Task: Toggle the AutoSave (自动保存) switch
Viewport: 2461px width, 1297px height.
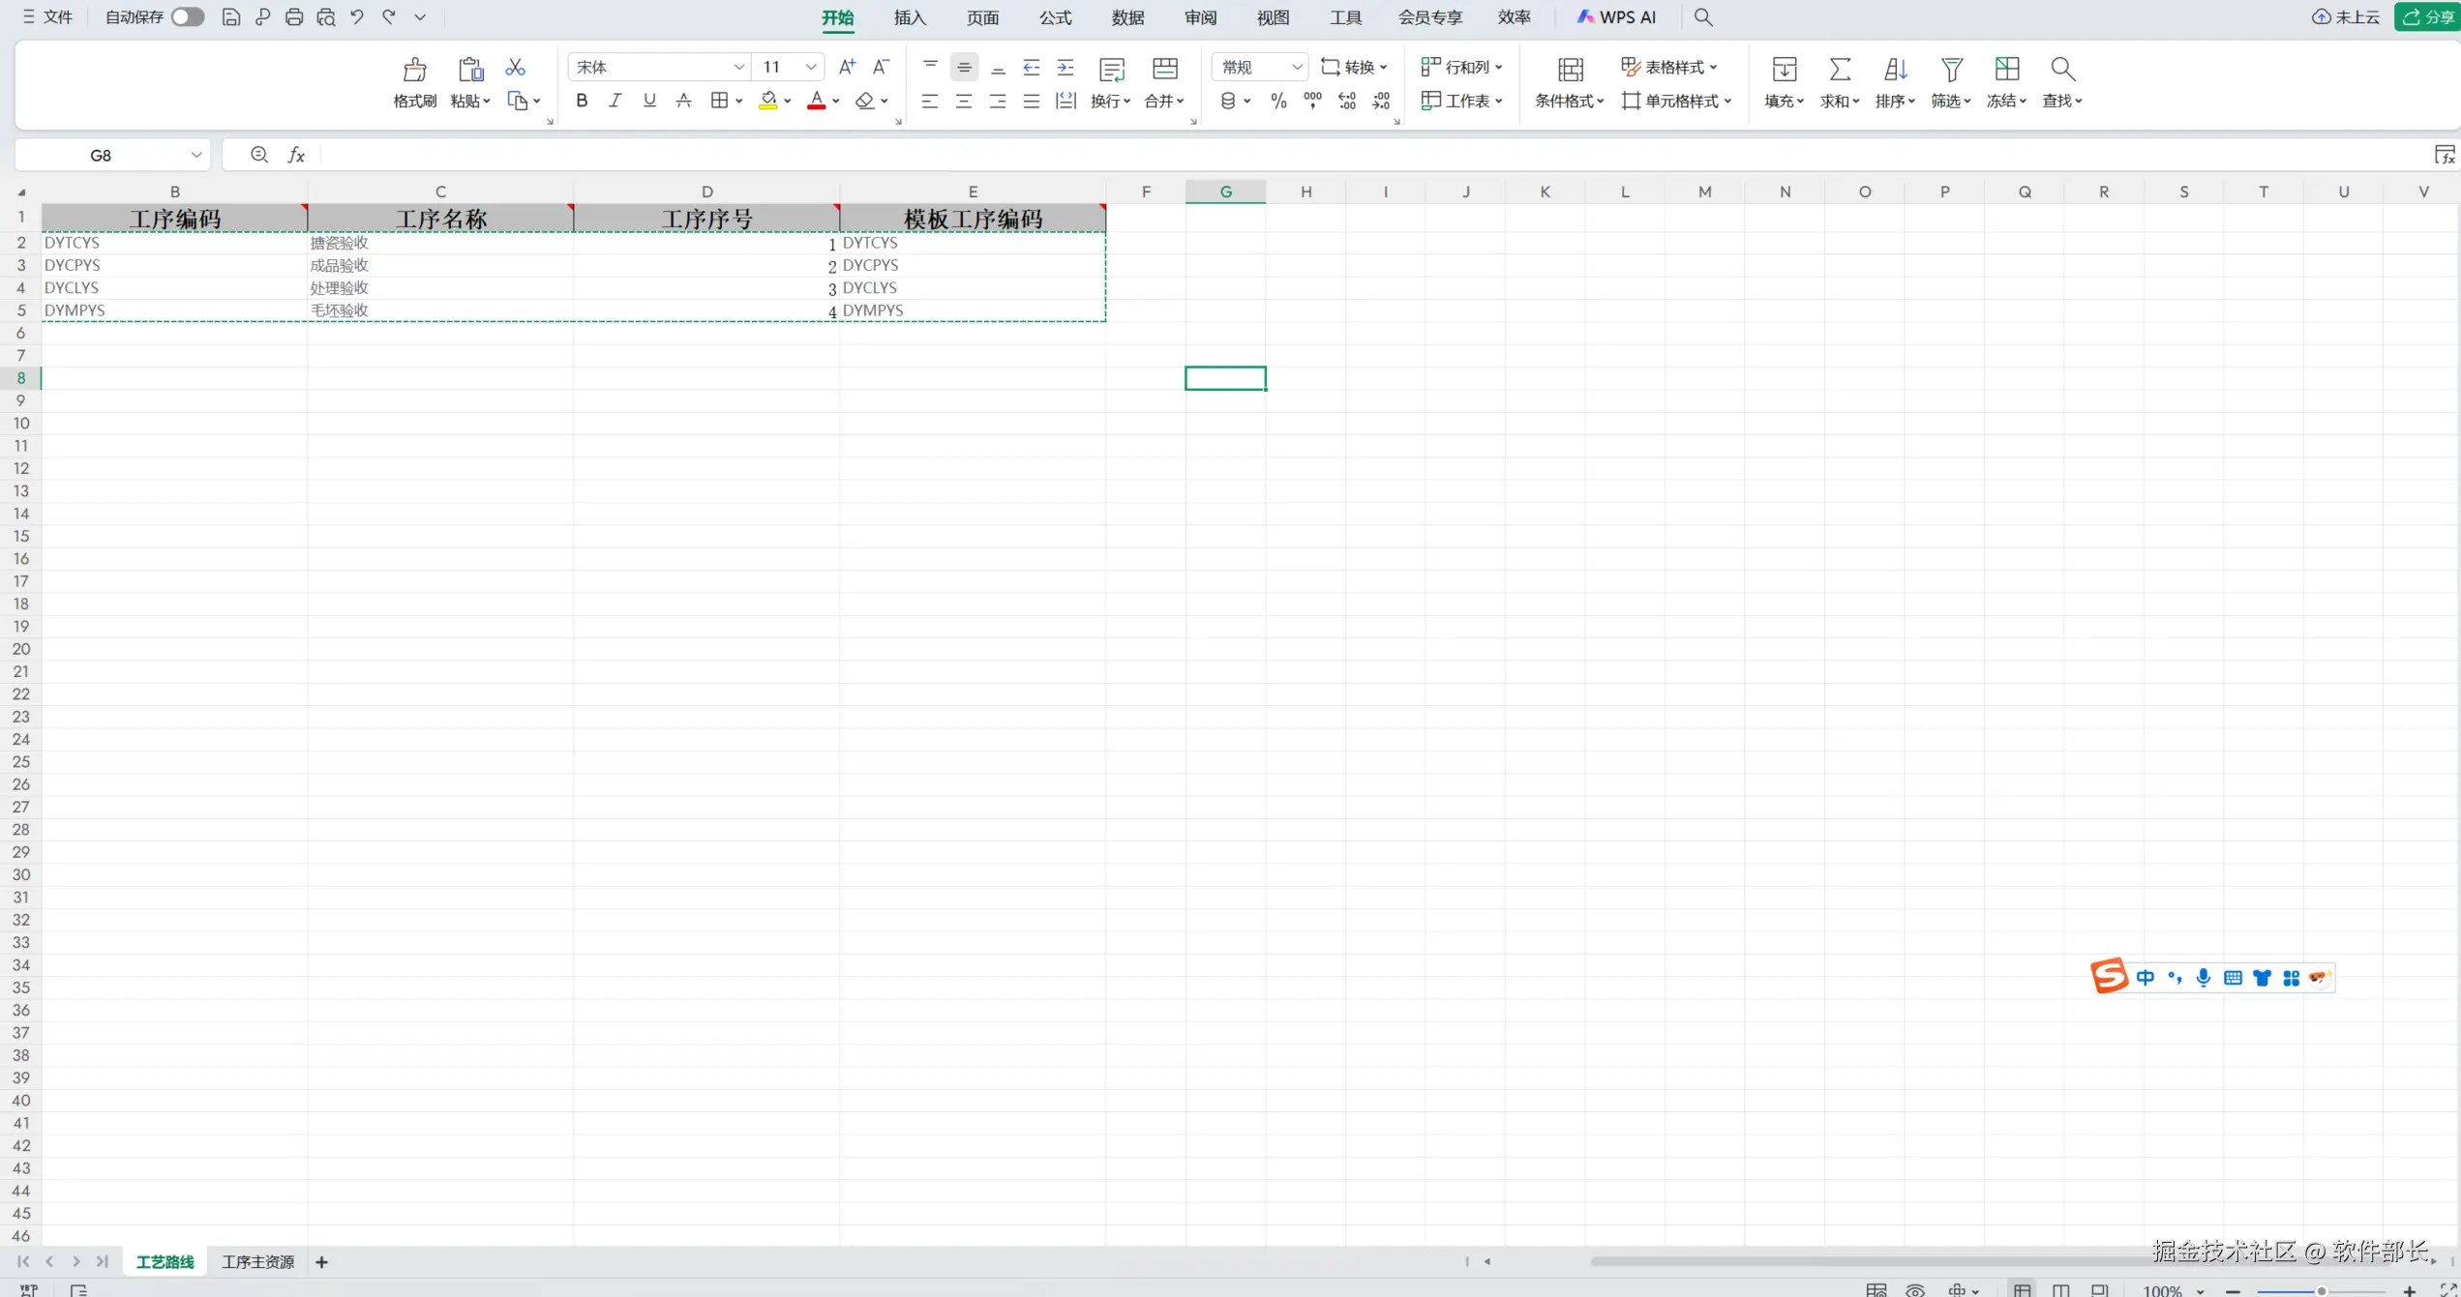Action: [187, 16]
